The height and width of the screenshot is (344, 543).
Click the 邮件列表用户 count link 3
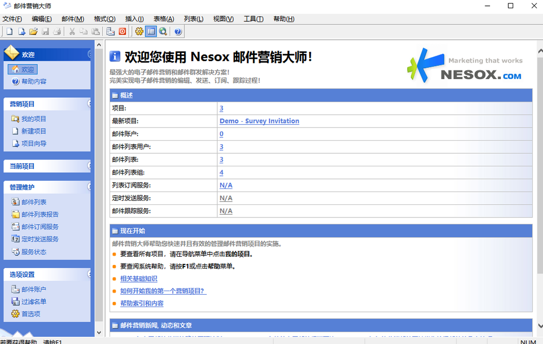coord(222,147)
